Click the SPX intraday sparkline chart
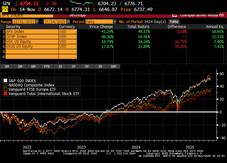Screen dimensions: 227x163 [x=82, y=3]
